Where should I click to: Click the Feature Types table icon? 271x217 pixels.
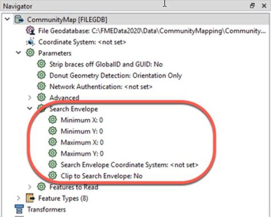(x=30, y=198)
